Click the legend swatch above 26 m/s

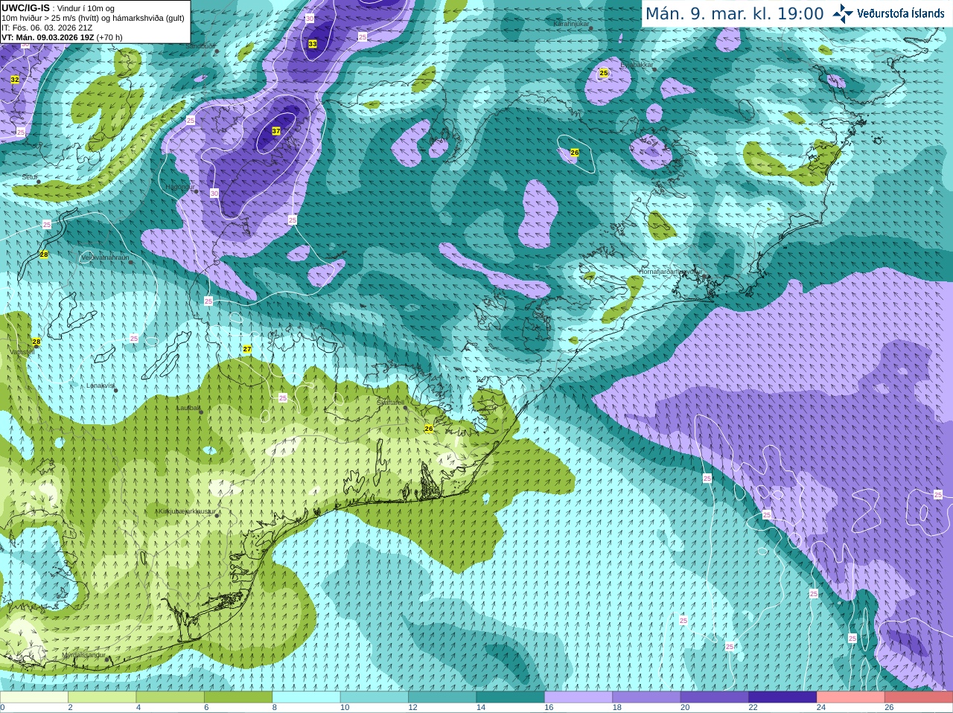coord(919,697)
